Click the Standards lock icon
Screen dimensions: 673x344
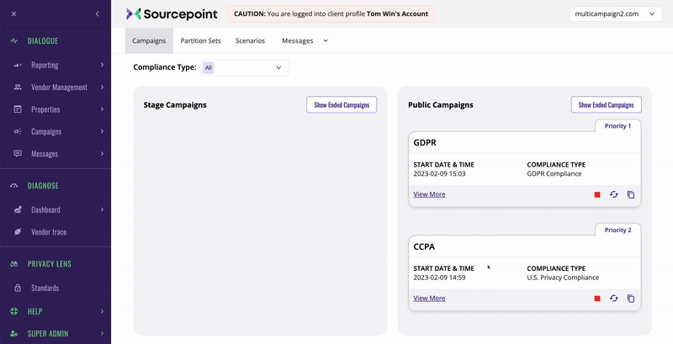(x=18, y=288)
